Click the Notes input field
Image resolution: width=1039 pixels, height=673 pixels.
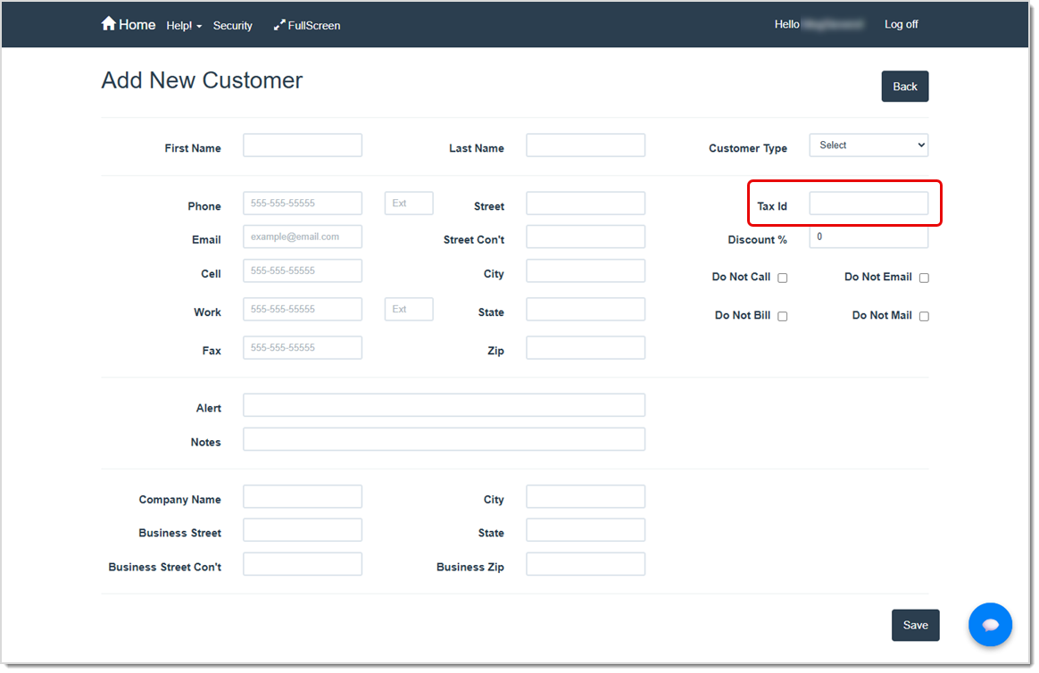coord(444,438)
